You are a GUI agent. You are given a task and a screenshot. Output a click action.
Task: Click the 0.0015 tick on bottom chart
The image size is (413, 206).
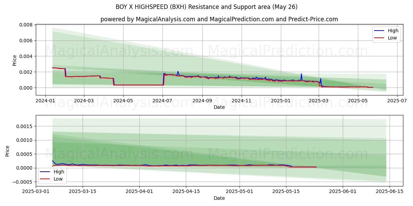coord(25,126)
